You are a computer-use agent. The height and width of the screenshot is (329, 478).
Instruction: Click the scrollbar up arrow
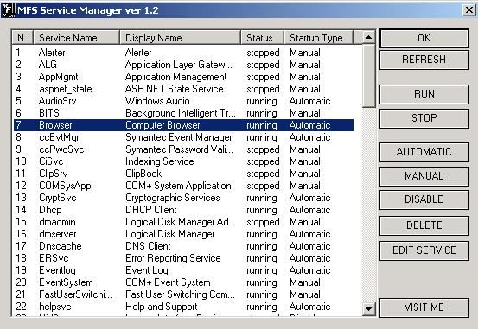point(368,37)
